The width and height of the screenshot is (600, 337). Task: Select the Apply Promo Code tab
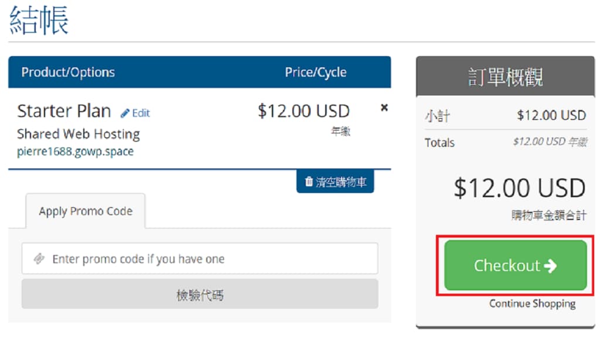click(x=86, y=211)
